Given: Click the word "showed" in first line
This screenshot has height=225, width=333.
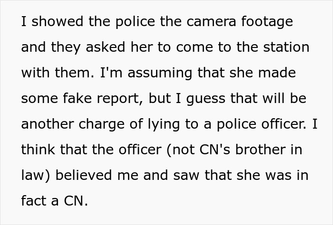Looking at the screenshot, I should (58, 21).
